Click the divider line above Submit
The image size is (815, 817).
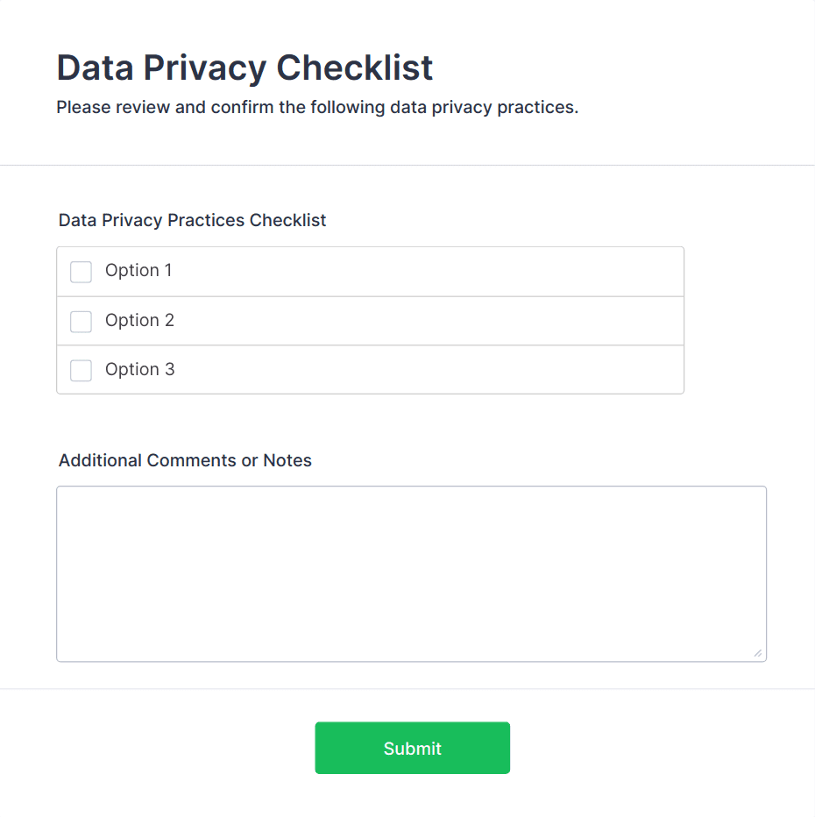pyautogui.click(x=407, y=689)
